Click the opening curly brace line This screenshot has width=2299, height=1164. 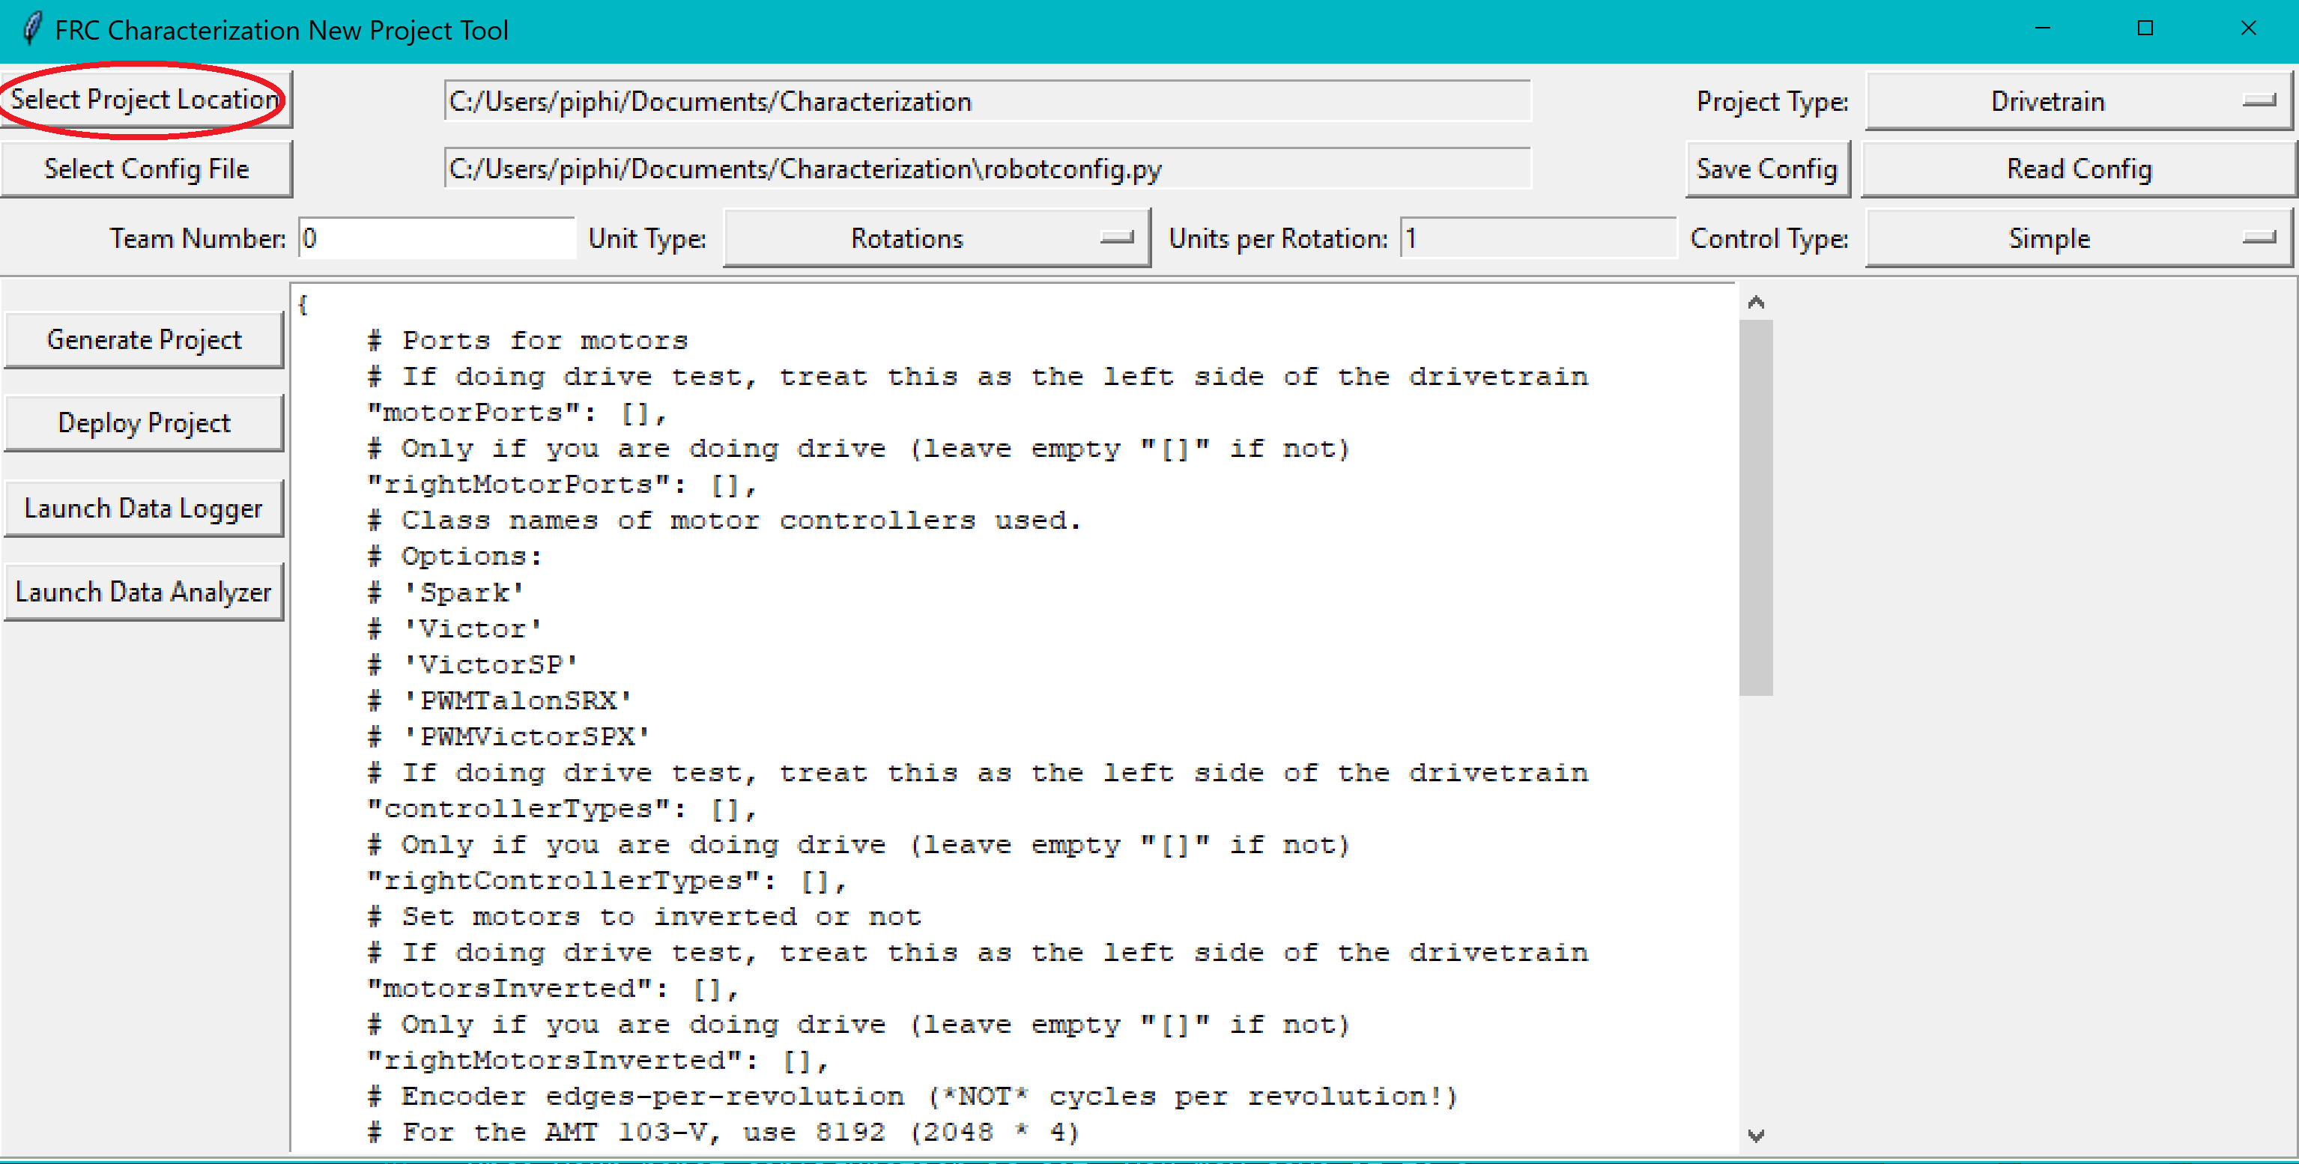[x=303, y=306]
